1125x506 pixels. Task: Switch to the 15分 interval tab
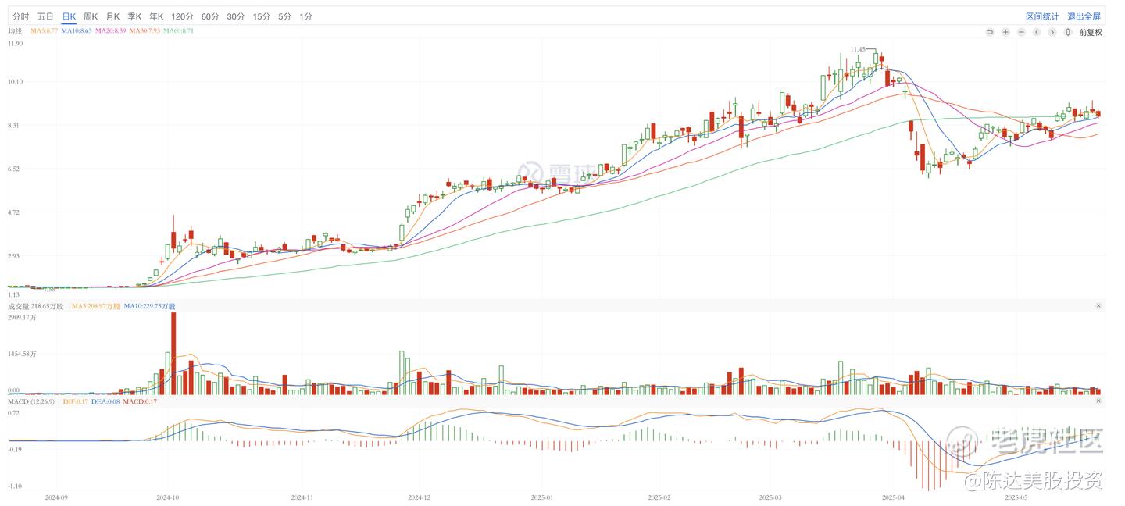point(262,16)
